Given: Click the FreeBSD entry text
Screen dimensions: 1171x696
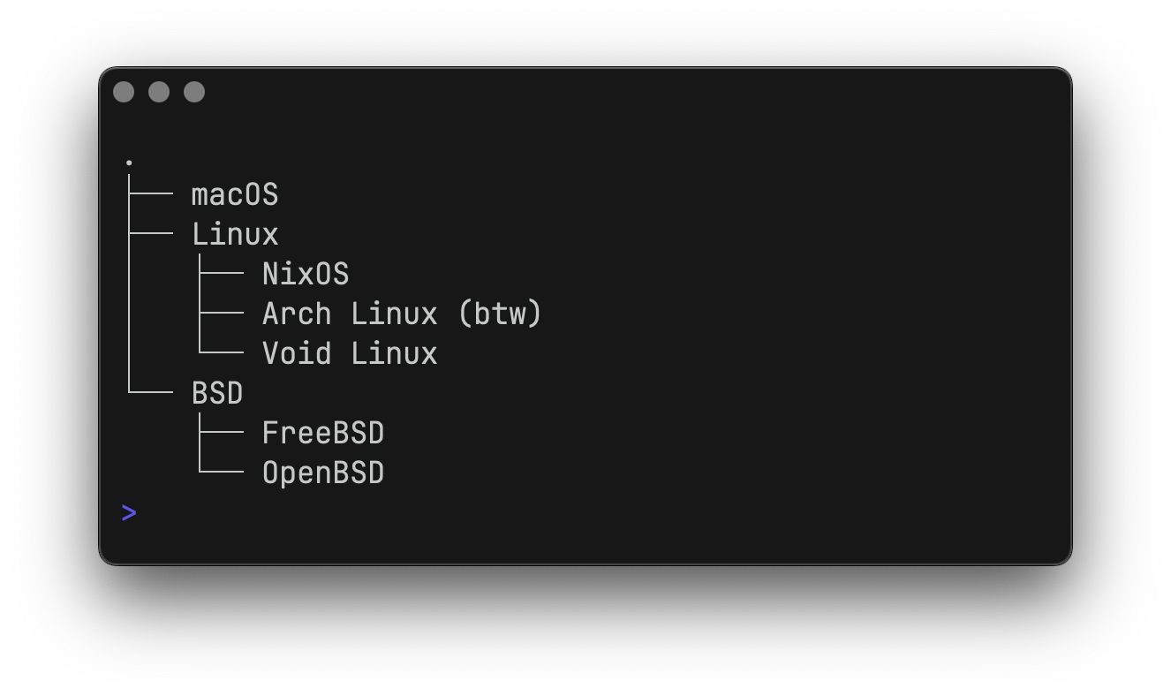Looking at the screenshot, I should [x=323, y=433].
